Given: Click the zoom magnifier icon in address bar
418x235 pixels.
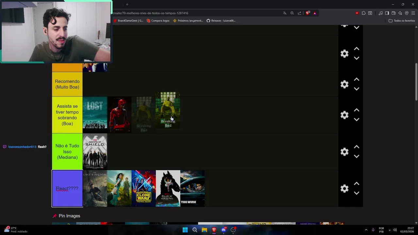Looking at the screenshot, I should 292,13.
